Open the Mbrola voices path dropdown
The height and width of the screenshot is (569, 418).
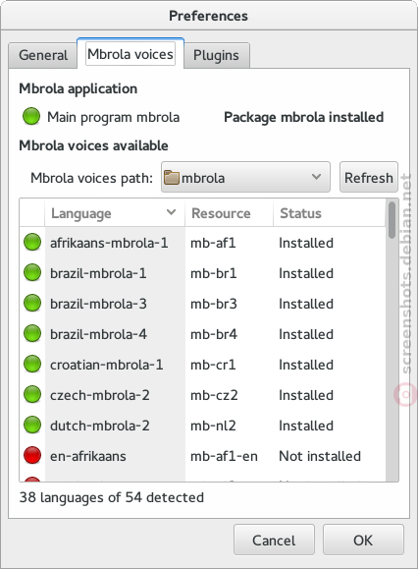(x=245, y=177)
